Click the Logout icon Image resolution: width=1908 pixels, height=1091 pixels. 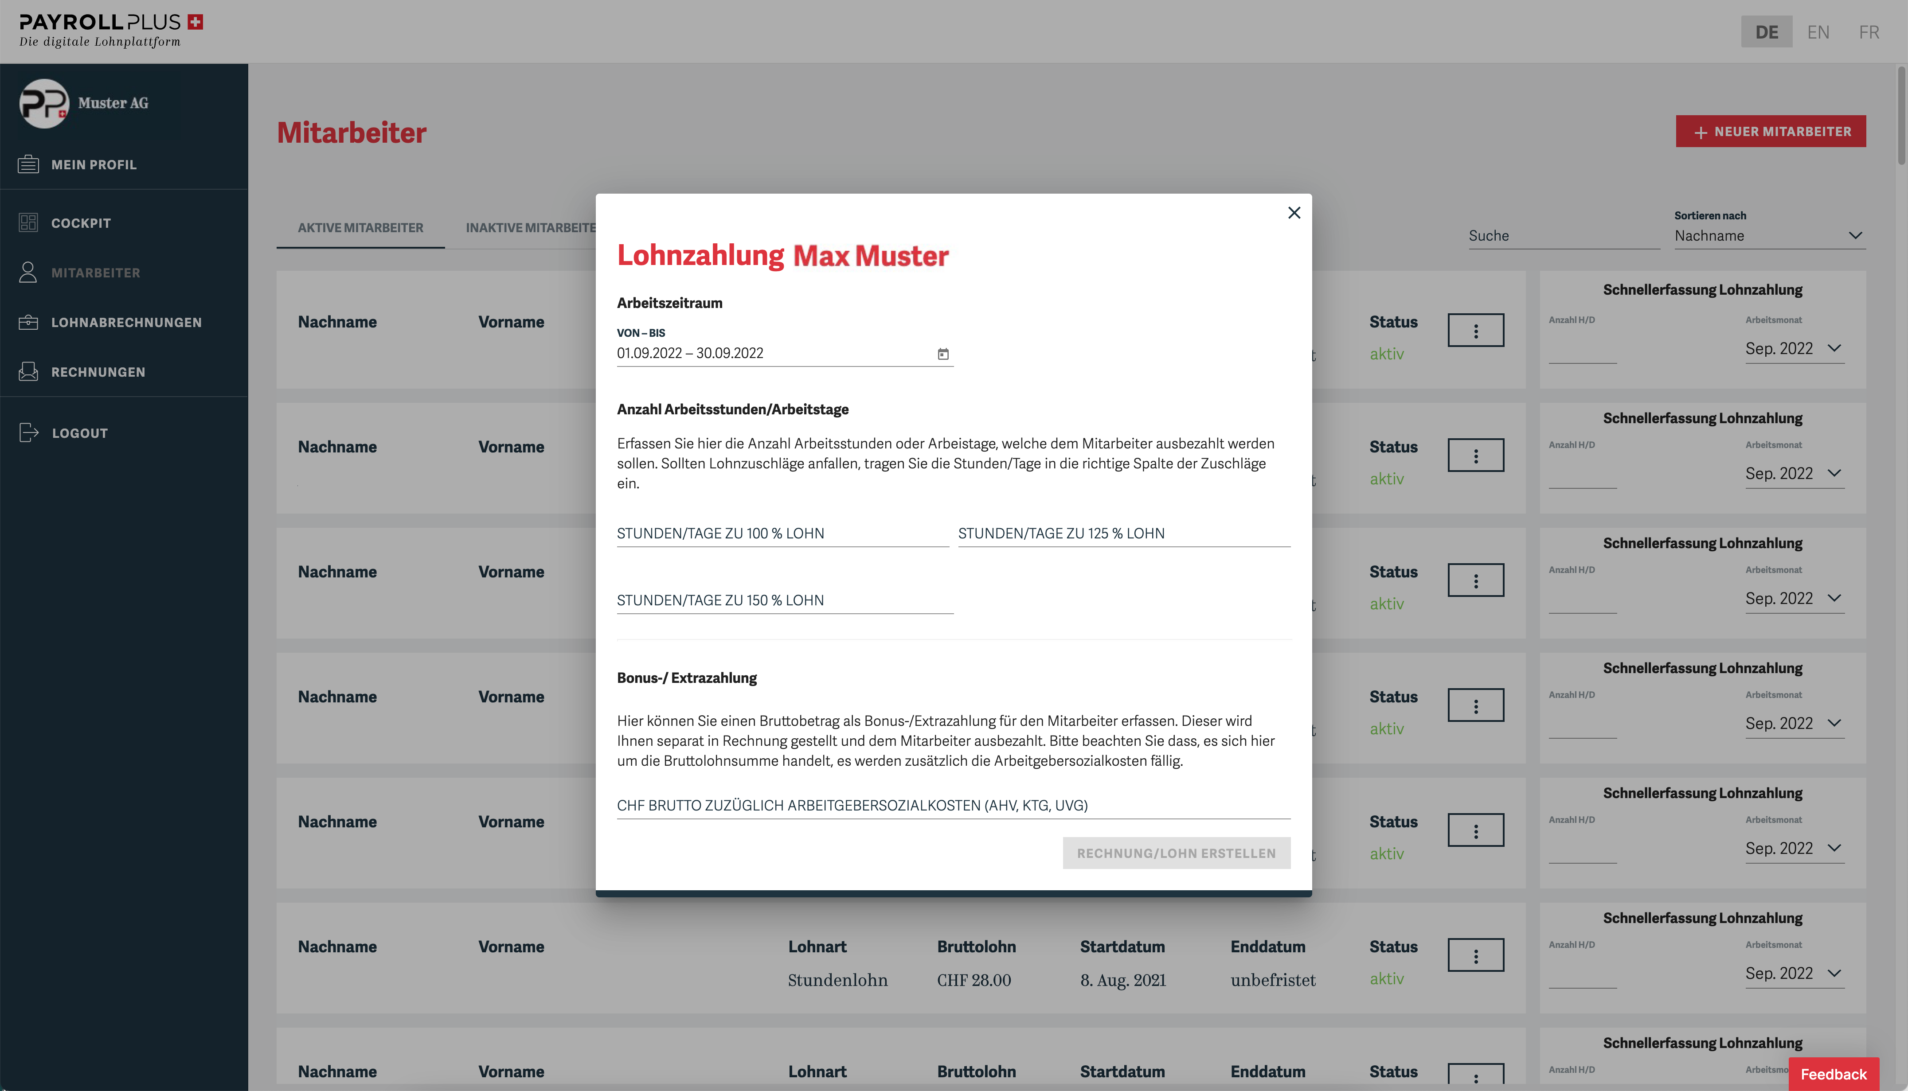click(28, 433)
